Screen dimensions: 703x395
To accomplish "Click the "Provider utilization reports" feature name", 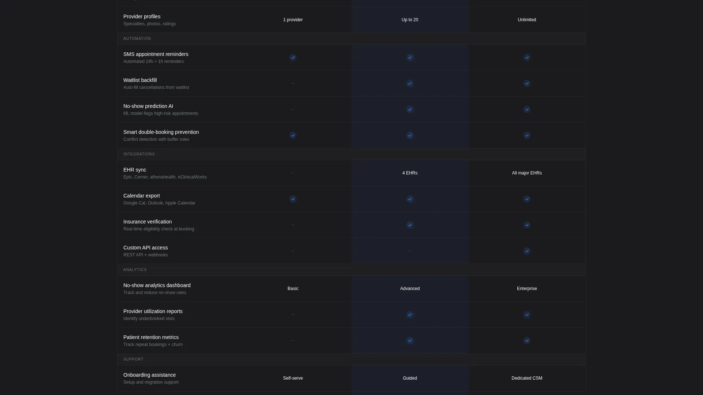I will 153,311.
